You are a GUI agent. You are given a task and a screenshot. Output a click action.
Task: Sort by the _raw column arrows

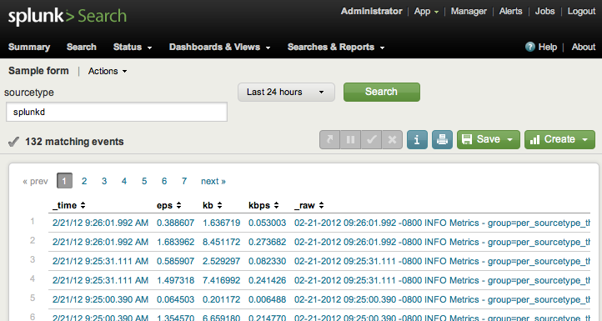tap(321, 205)
